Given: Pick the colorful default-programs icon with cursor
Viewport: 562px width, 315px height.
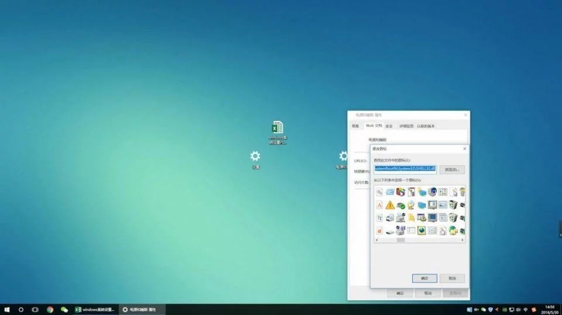Looking at the screenshot, I should click(x=400, y=192).
